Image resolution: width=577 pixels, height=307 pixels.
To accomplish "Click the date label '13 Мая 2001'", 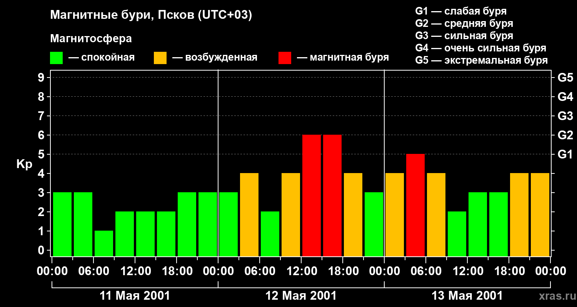I will click(467, 296).
